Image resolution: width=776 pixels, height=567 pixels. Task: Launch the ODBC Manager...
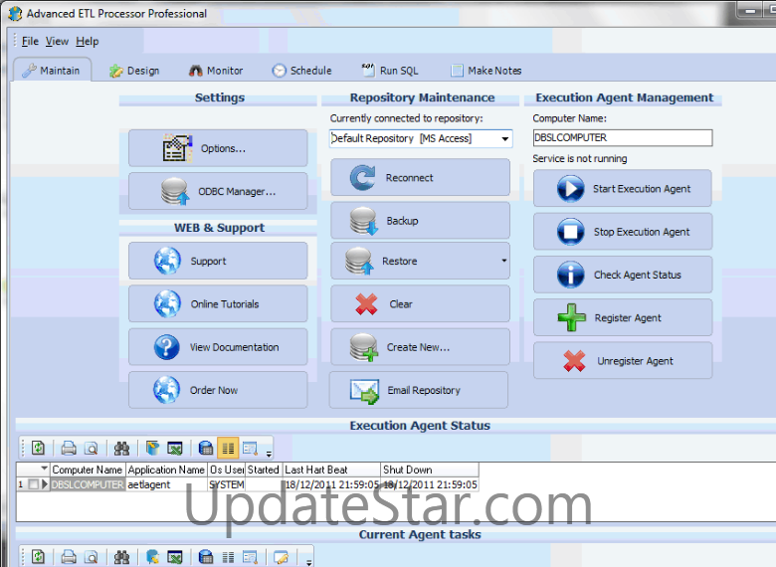coord(218,191)
